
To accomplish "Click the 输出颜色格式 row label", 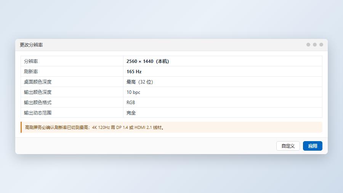I will [38, 102].
